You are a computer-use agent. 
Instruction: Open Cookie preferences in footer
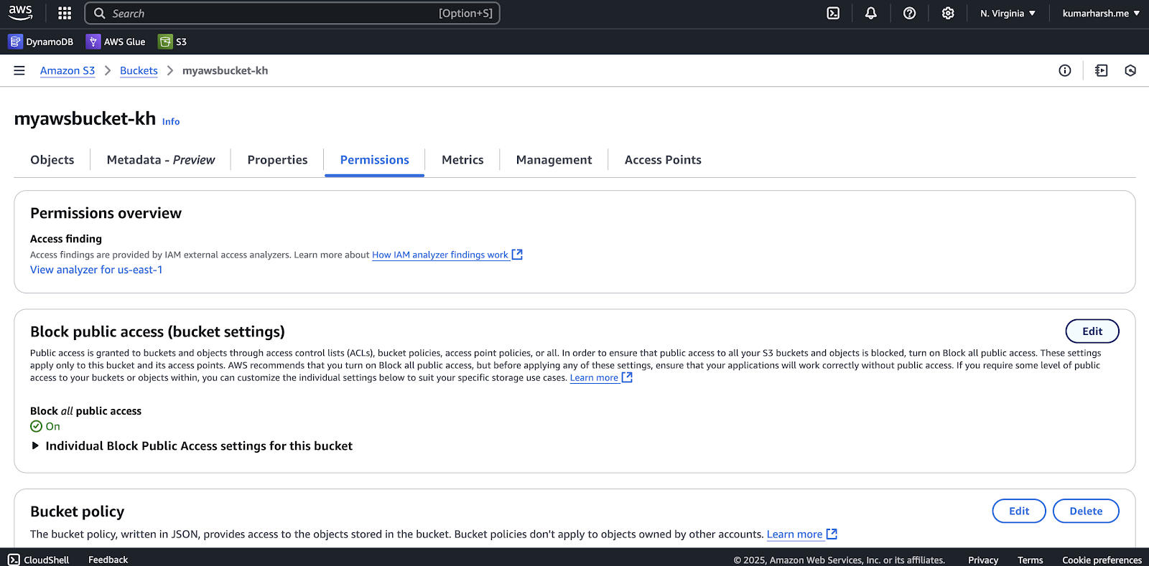pos(1102,560)
